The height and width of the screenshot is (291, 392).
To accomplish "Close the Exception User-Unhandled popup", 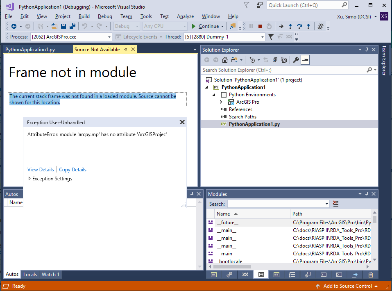I will point(182,122).
